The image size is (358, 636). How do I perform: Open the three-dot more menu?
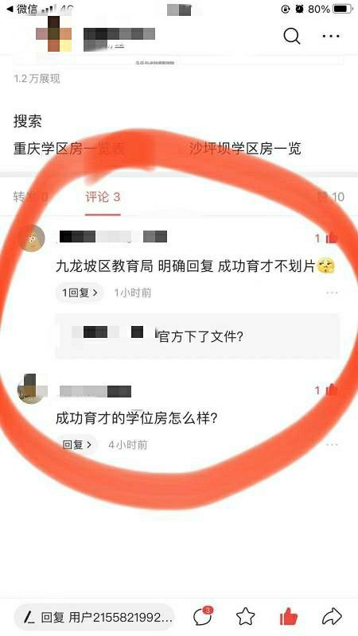point(331,36)
